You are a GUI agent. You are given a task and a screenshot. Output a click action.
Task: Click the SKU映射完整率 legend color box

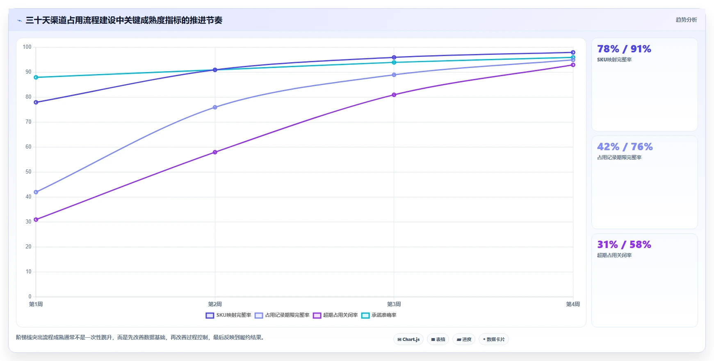[210, 316]
